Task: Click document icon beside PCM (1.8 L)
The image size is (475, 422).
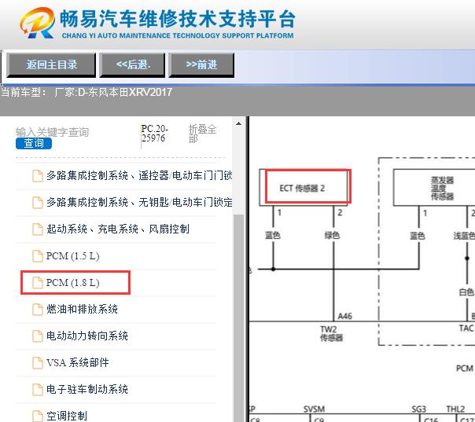Action: tap(38, 282)
